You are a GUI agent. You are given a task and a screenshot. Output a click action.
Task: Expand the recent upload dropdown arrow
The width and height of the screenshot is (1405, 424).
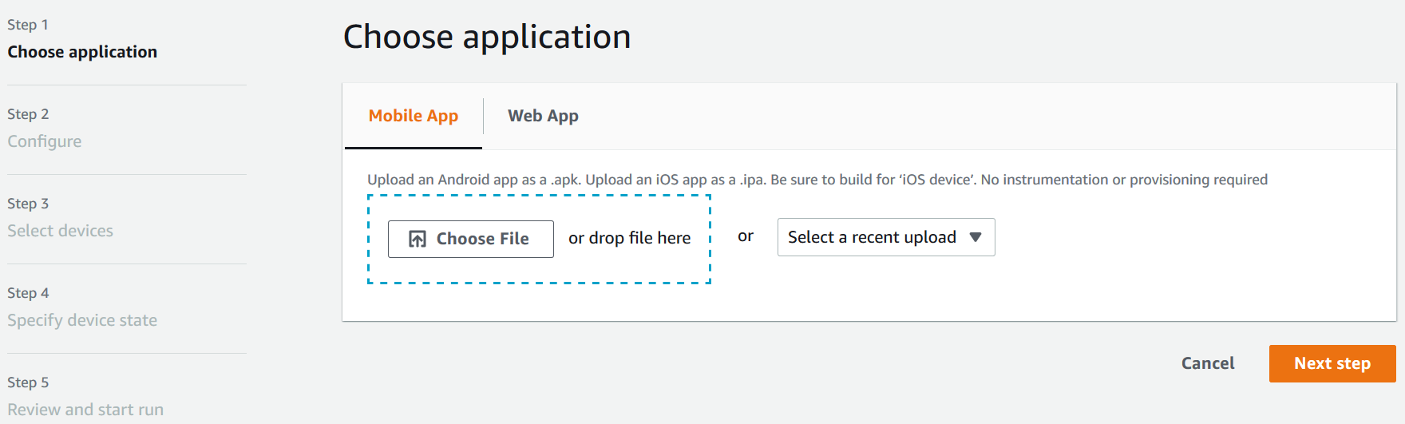click(975, 237)
